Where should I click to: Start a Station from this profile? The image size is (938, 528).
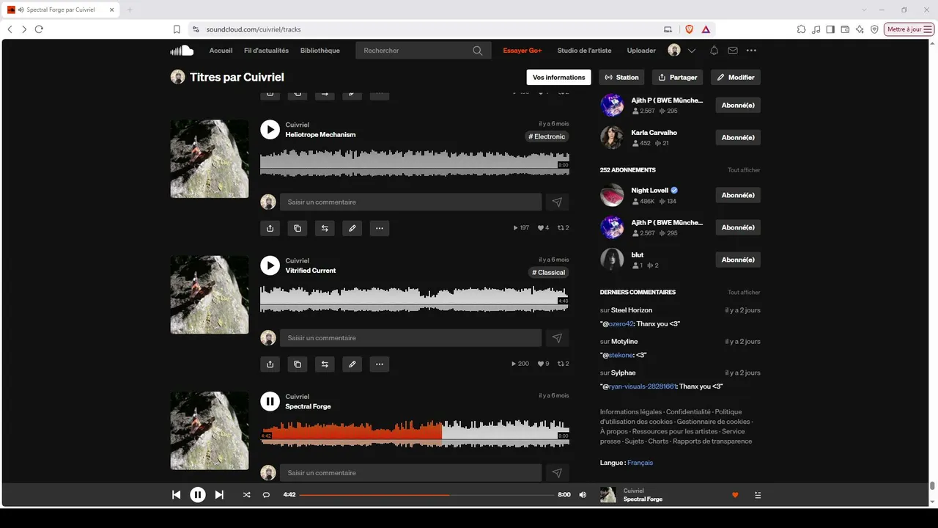pos(622,77)
